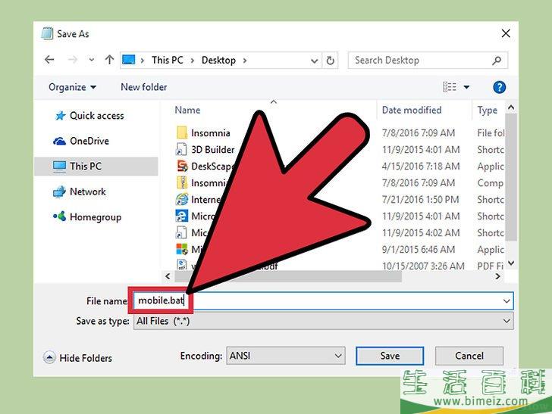Image resolution: width=552 pixels, height=414 pixels.
Task: Open Homegroup in navigation pane
Action: pyautogui.click(x=95, y=217)
